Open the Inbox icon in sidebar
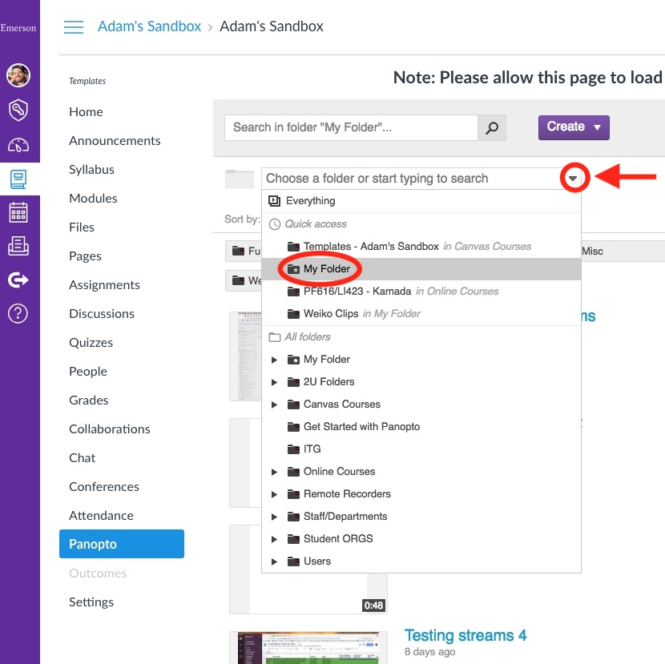This screenshot has height=664, width=665. tap(18, 246)
